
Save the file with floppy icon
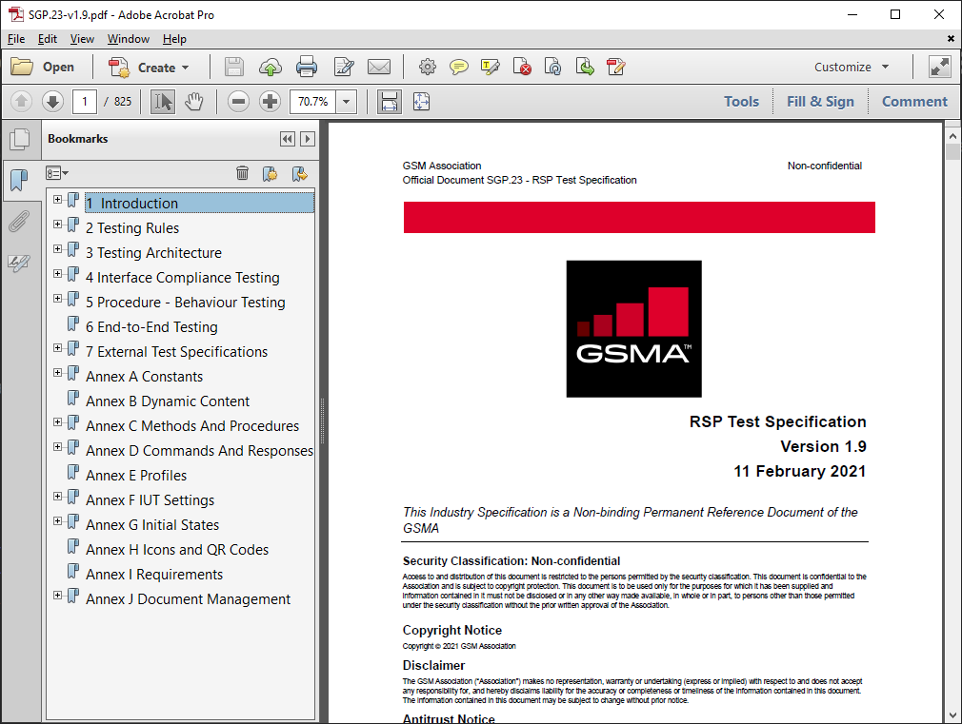(x=233, y=67)
